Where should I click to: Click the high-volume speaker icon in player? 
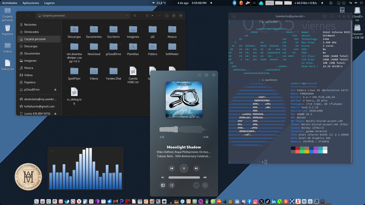205,177
